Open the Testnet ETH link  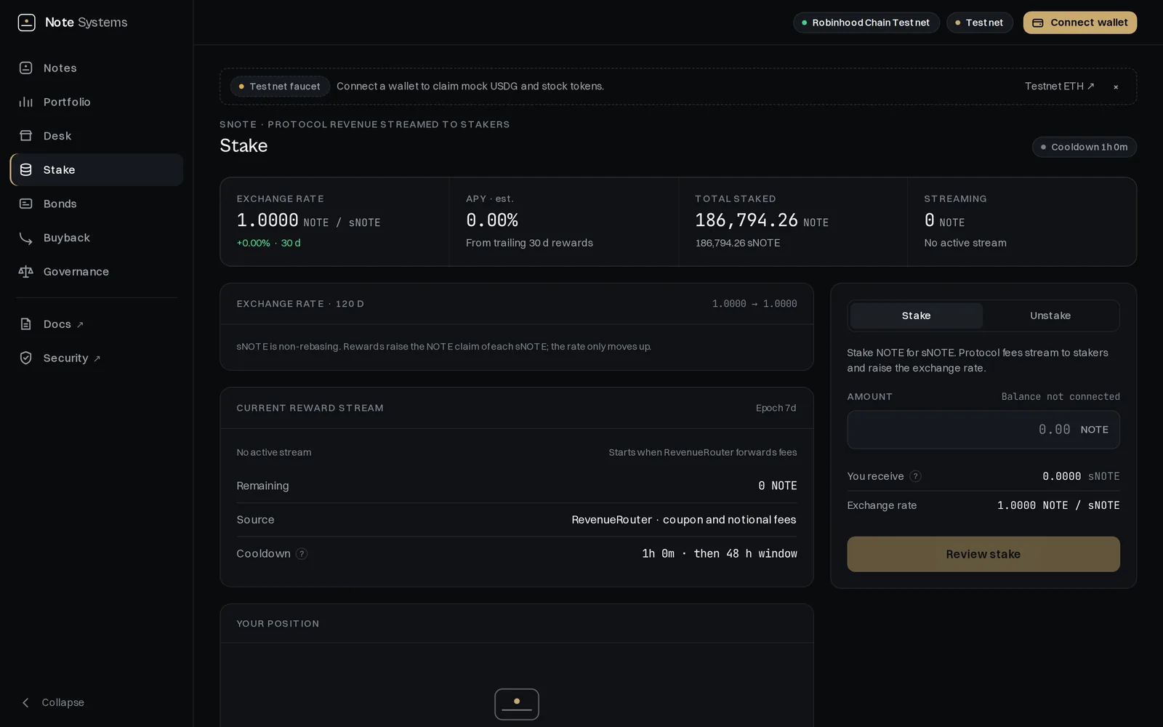tap(1059, 86)
